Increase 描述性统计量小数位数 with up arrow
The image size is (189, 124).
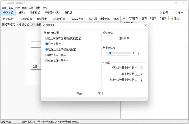142,79
